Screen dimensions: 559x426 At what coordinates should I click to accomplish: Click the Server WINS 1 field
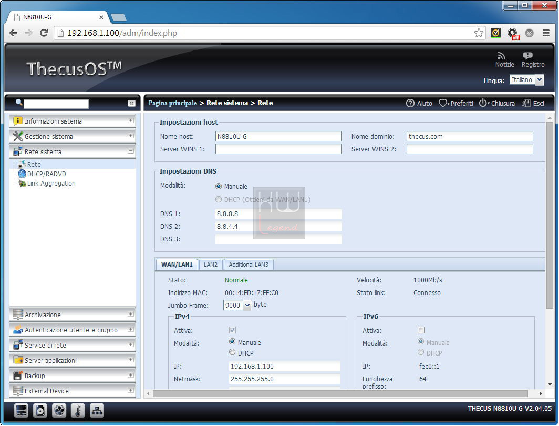(278, 149)
